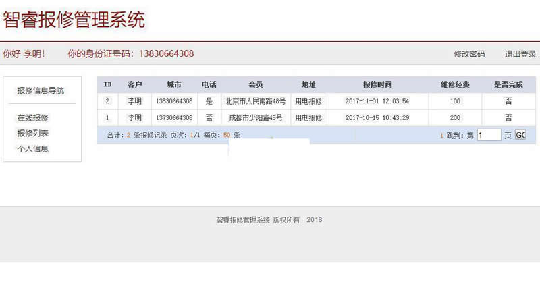This screenshot has width=540, height=288.
Task: Select 报修列表 in the sidebar navigation
Action: [x=32, y=133]
